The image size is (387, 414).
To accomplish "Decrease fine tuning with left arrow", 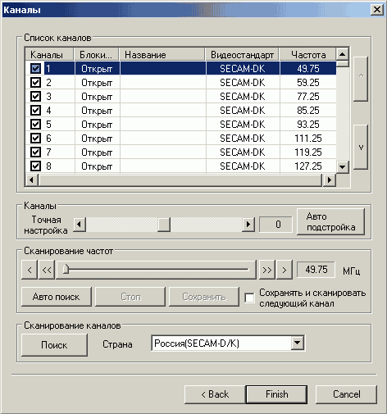I will (80, 225).
